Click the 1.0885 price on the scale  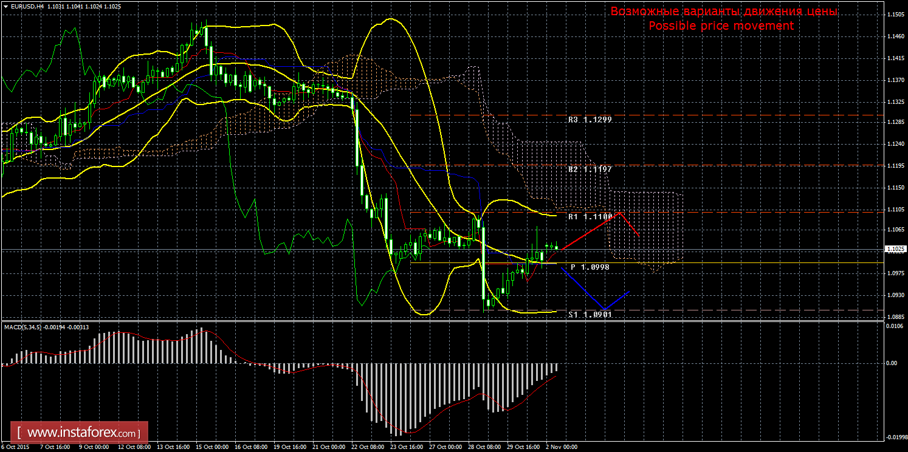(x=896, y=317)
